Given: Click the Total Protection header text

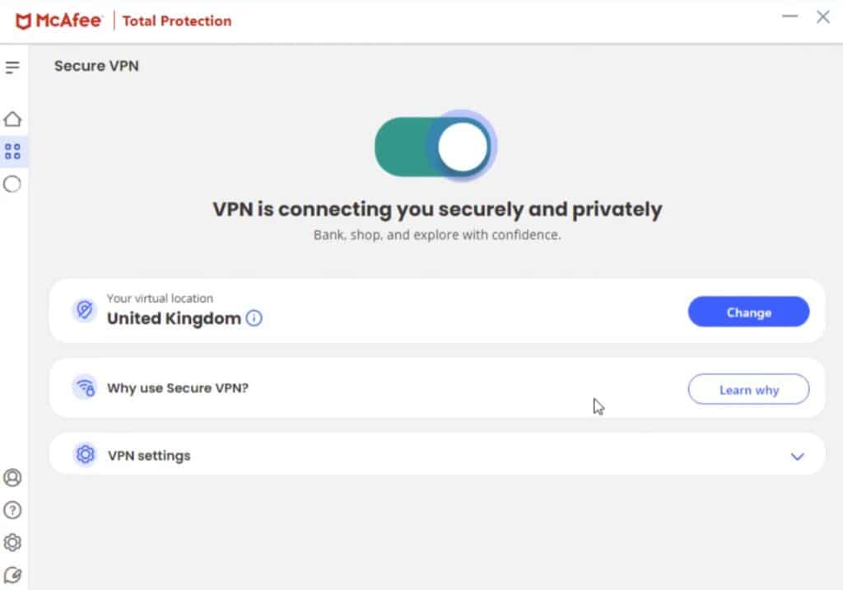Looking at the screenshot, I should pyautogui.click(x=176, y=21).
